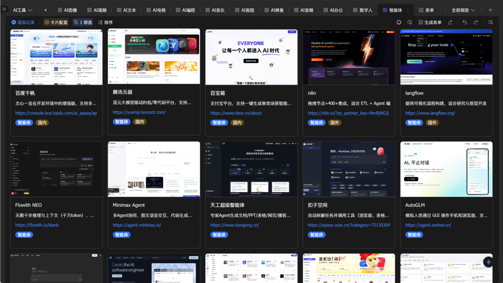The image size is (503, 283).
Task: Switch to the AI电商 tab
Action: point(156,10)
